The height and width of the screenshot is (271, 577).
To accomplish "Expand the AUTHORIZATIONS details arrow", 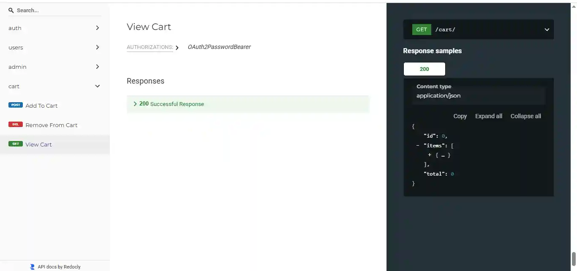I will pos(177,48).
